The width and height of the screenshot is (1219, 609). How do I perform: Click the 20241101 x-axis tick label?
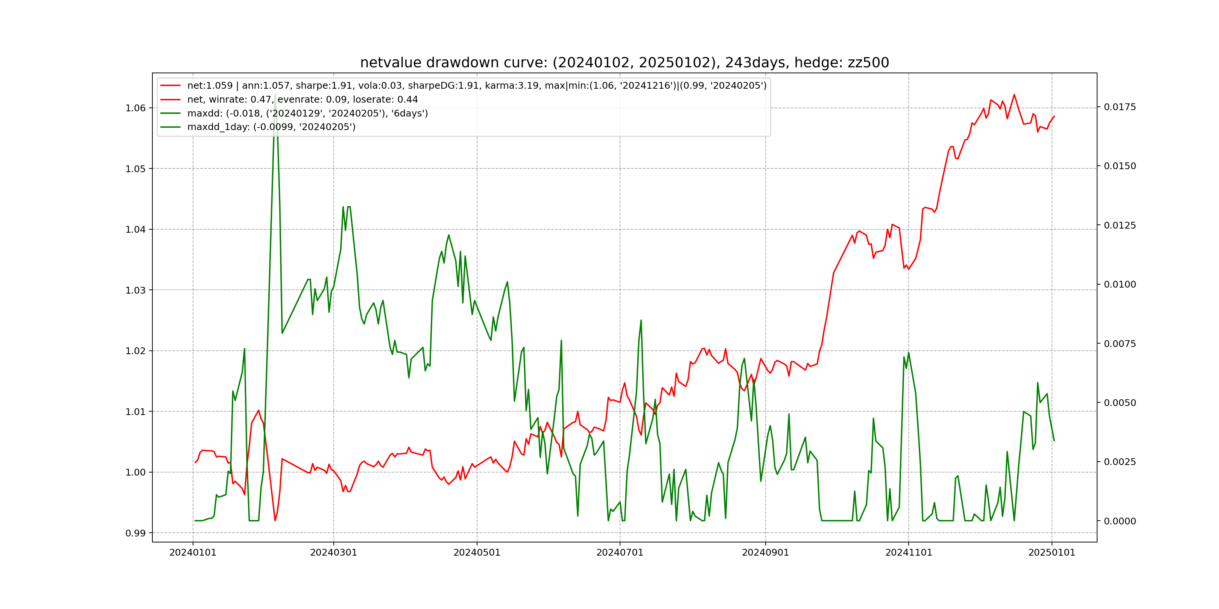coord(909,553)
